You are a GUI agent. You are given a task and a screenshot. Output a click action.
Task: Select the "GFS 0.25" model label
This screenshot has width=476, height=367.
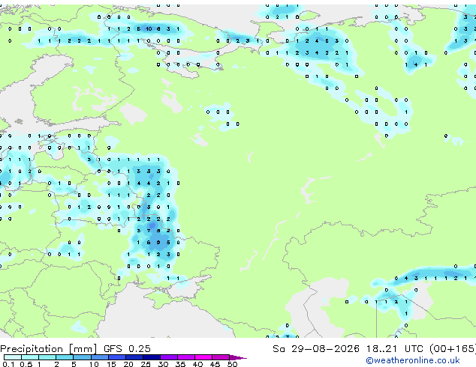(127, 349)
